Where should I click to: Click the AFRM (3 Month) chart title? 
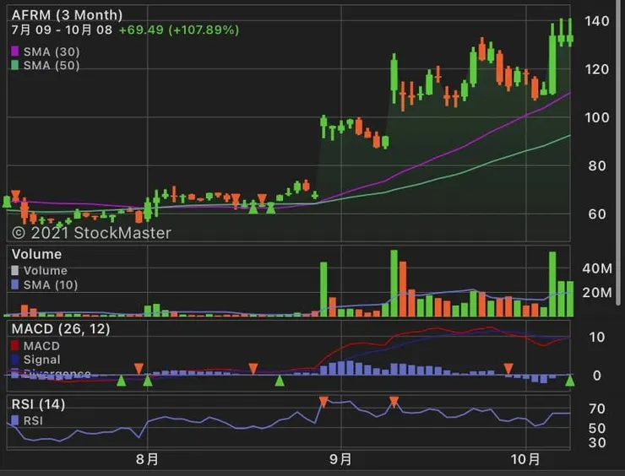click(x=67, y=15)
